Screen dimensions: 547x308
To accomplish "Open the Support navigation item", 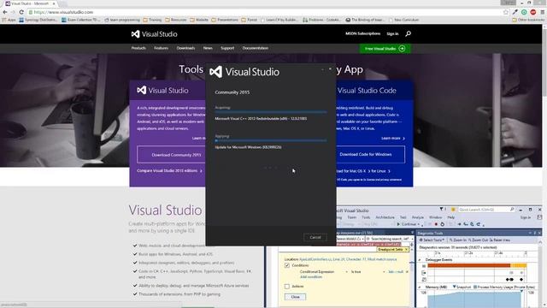I will point(227,48).
